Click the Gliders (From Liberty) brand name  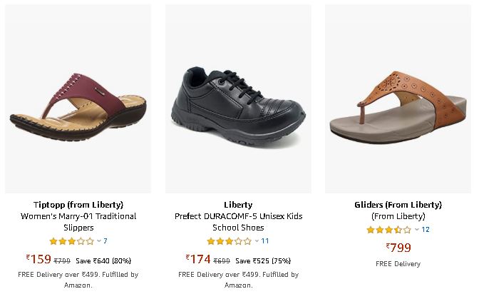tap(398, 205)
